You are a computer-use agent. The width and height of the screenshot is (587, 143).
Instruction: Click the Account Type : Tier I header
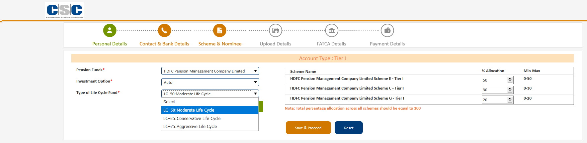tap(323, 58)
